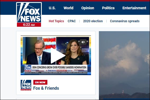The image size is (150, 100).
Task: Unmute the video with speaker icon
Action: [x=83, y=42]
